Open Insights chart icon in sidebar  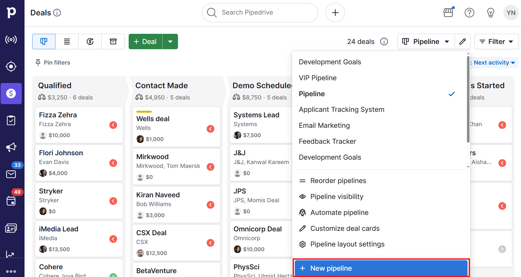pos(10,254)
